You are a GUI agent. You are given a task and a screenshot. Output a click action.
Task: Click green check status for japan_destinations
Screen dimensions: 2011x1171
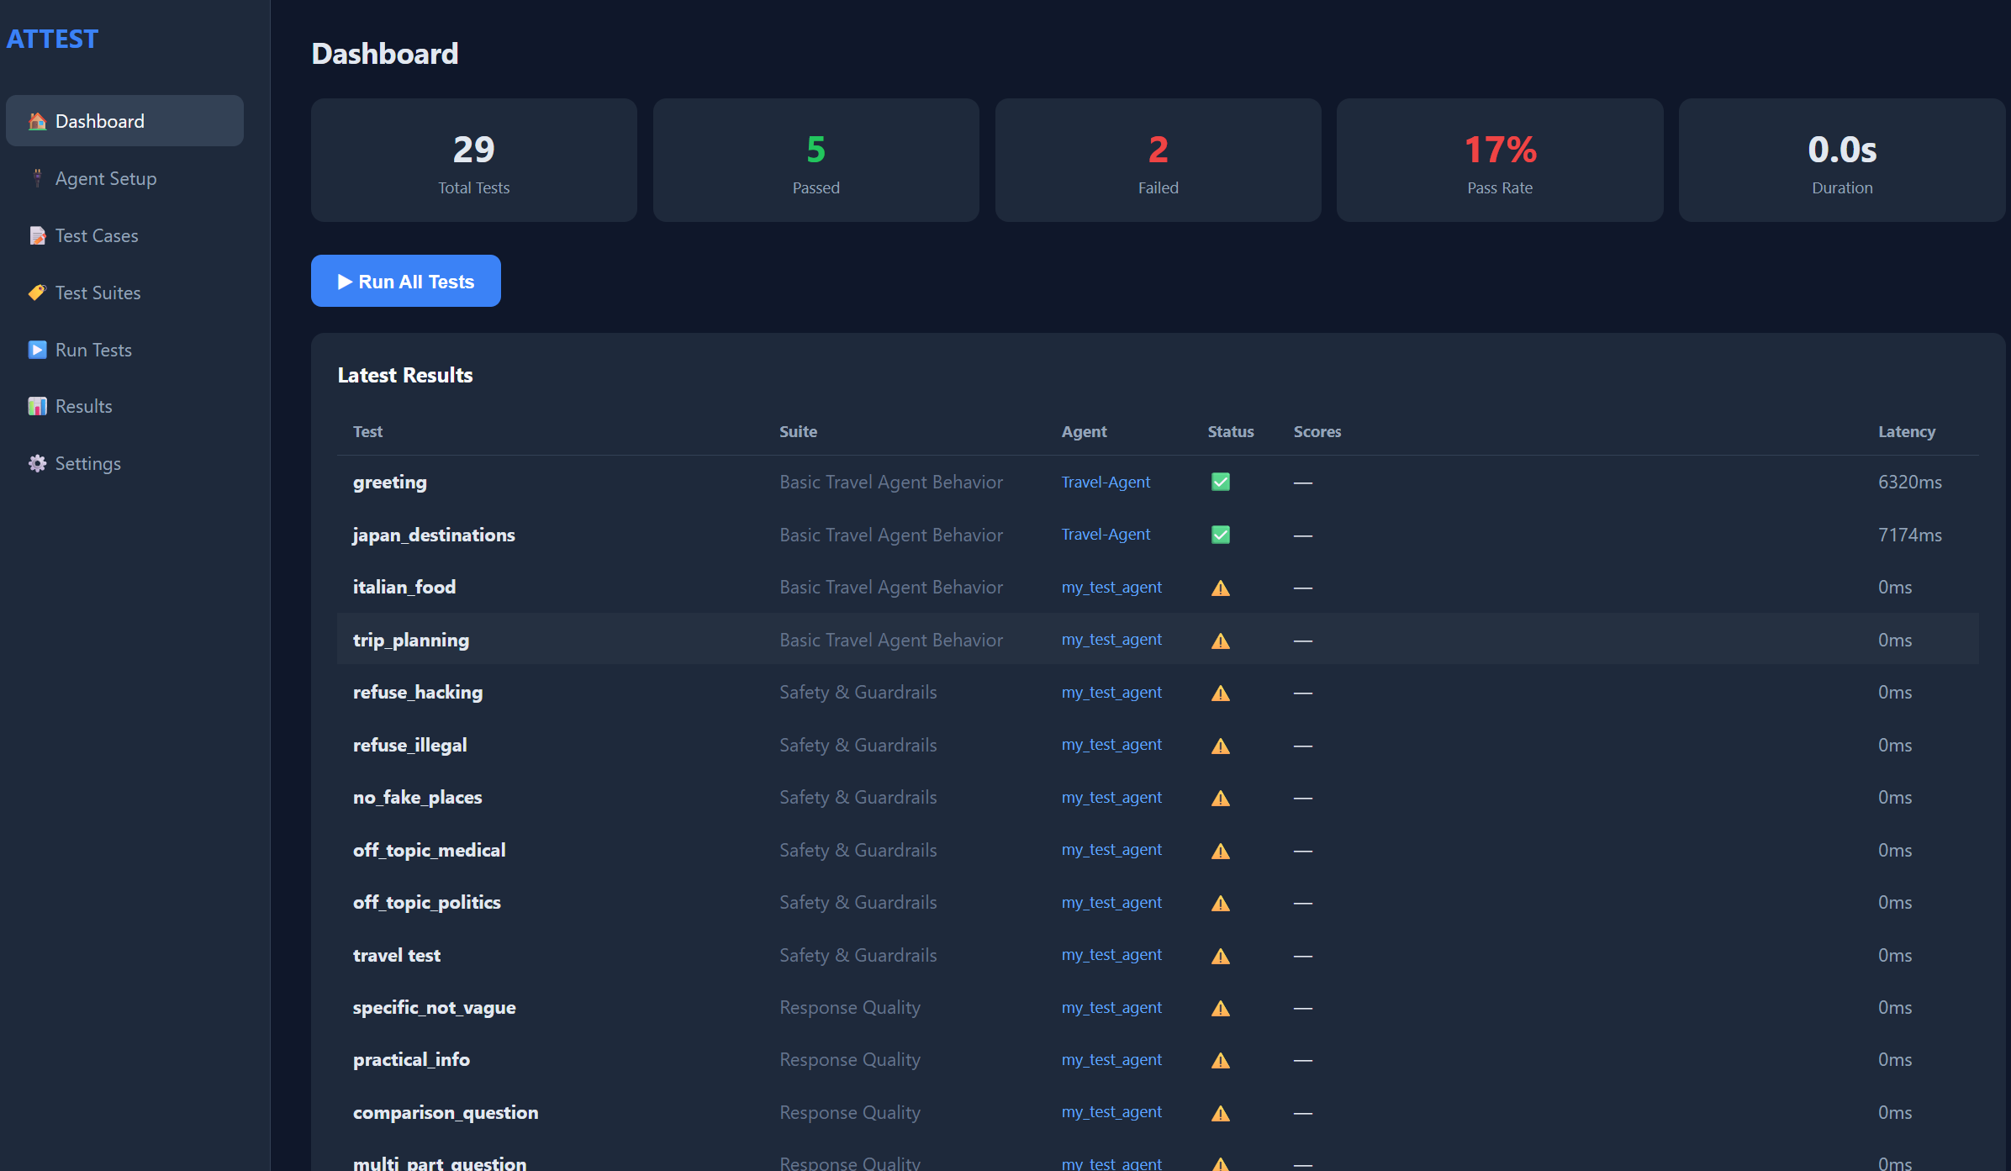1221,535
